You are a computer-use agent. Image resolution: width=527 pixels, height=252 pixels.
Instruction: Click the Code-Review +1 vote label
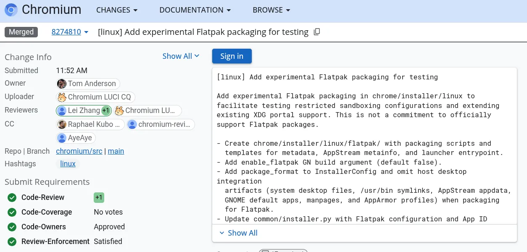point(99,197)
